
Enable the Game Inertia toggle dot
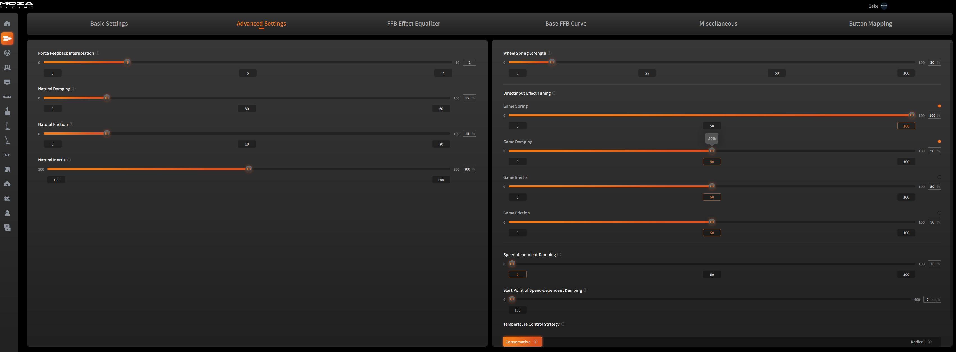click(939, 177)
